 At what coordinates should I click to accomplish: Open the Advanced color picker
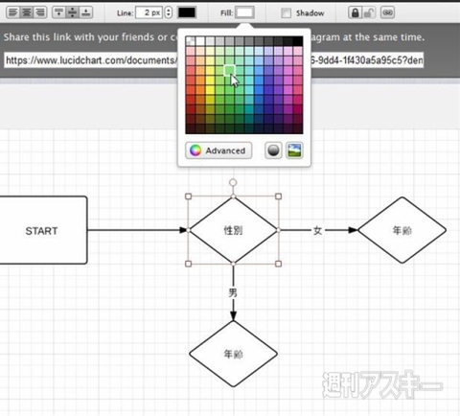click(218, 150)
